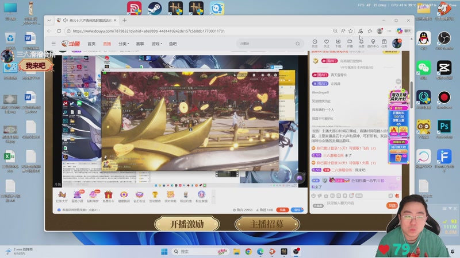
Task: Open the 任务 (tasks) icon in the header
Action: [384, 44]
